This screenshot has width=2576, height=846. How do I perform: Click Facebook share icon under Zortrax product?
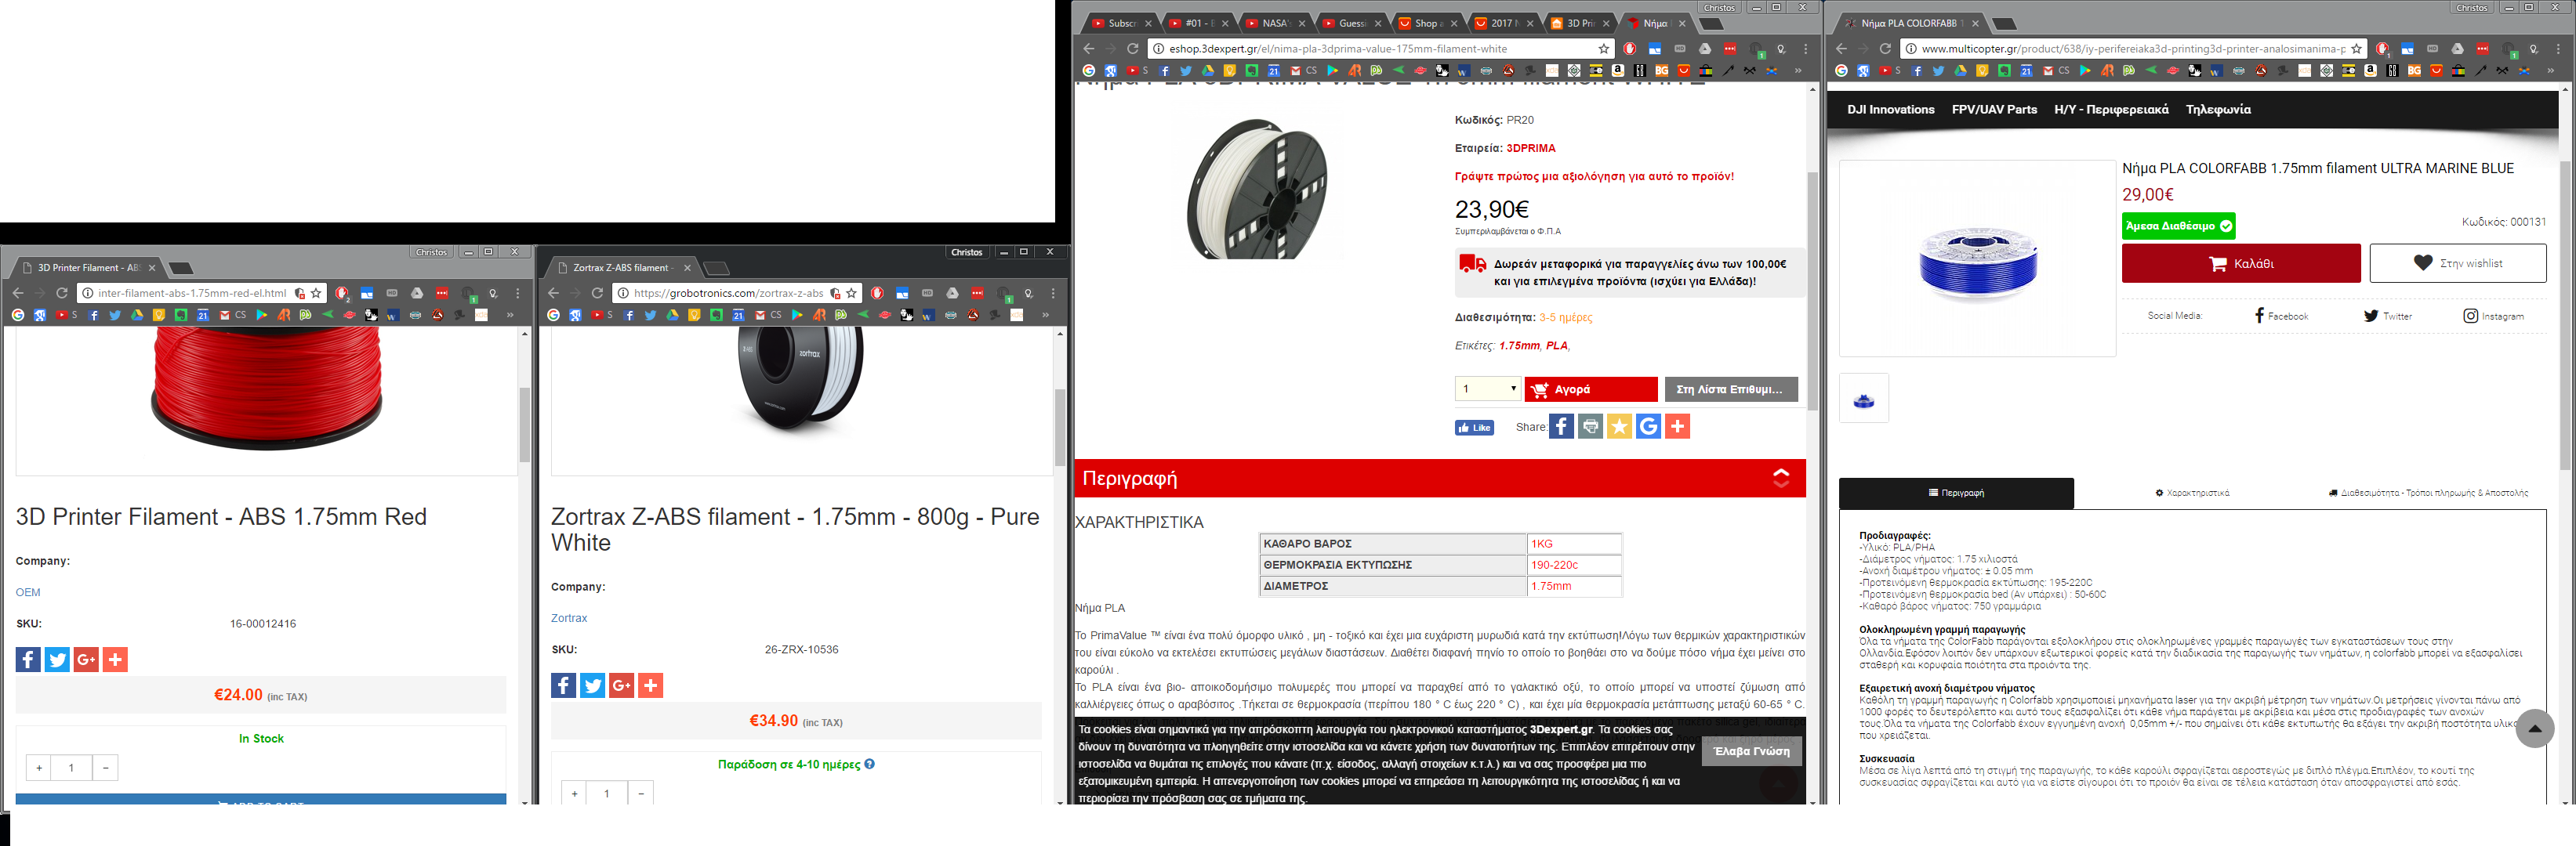click(x=563, y=685)
